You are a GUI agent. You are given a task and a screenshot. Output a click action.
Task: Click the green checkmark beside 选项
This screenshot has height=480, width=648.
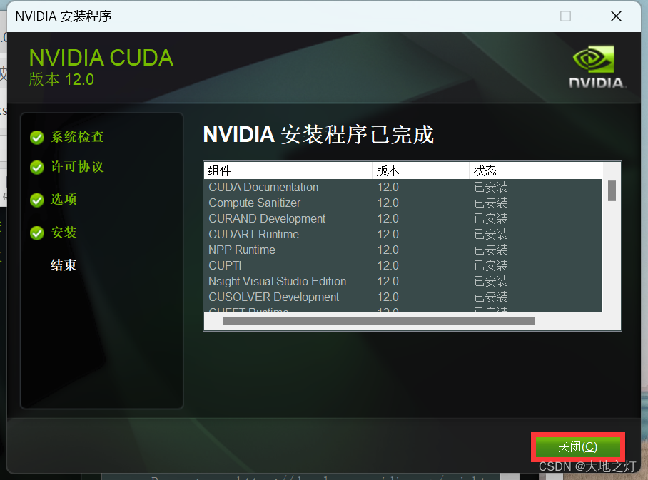click(x=37, y=200)
